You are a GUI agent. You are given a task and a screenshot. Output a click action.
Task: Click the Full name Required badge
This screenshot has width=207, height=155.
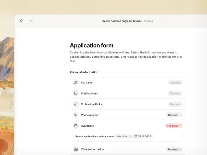coord(175,83)
